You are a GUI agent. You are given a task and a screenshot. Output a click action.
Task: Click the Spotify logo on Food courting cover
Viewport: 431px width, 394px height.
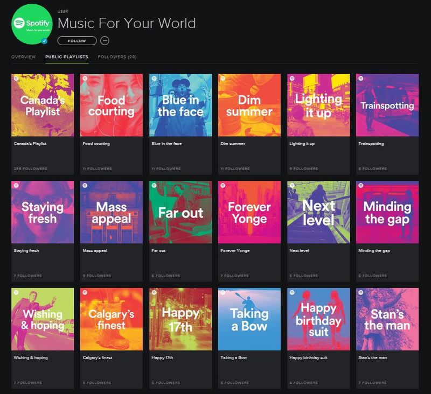coord(85,79)
